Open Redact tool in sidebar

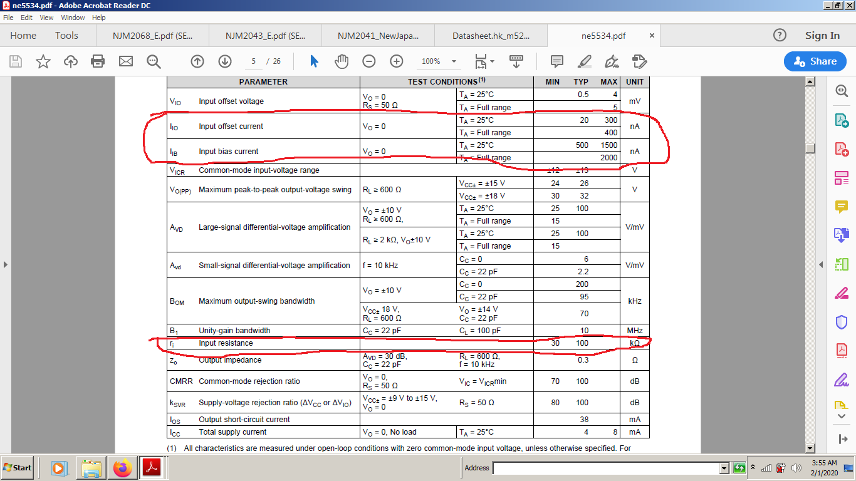[842, 293]
